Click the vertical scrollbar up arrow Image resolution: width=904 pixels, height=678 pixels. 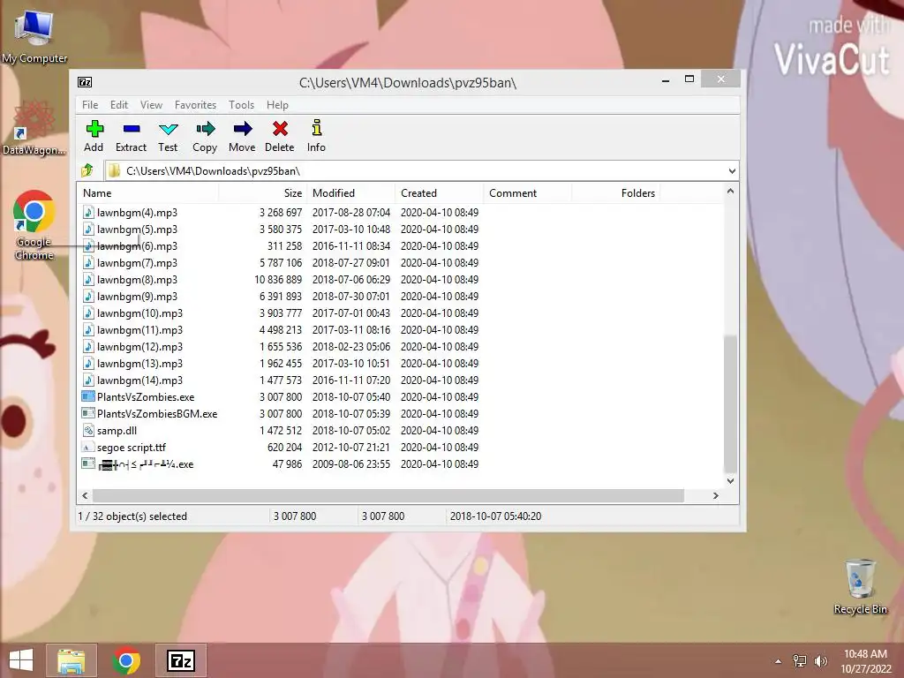coord(730,191)
